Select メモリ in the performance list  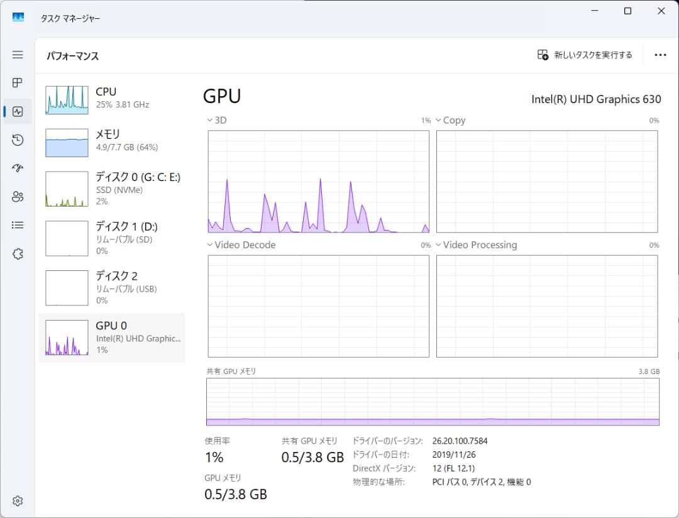pyautogui.click(x=112, y=141)
